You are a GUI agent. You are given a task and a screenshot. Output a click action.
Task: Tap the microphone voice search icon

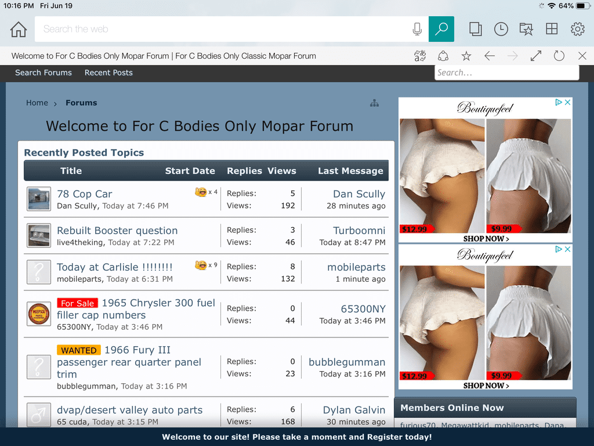416,29
